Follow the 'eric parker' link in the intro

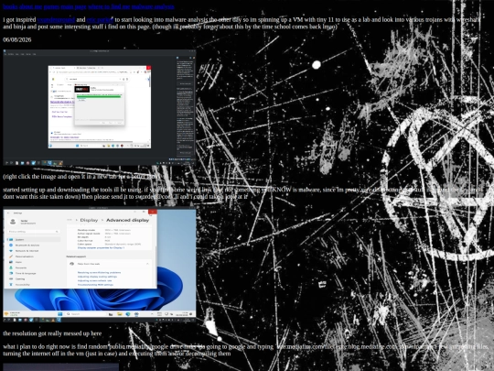click(100, 19)
